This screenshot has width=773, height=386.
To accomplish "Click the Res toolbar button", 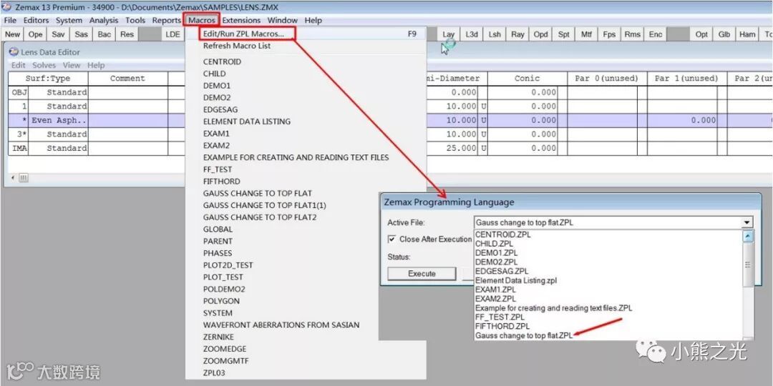I will [127, 34].
